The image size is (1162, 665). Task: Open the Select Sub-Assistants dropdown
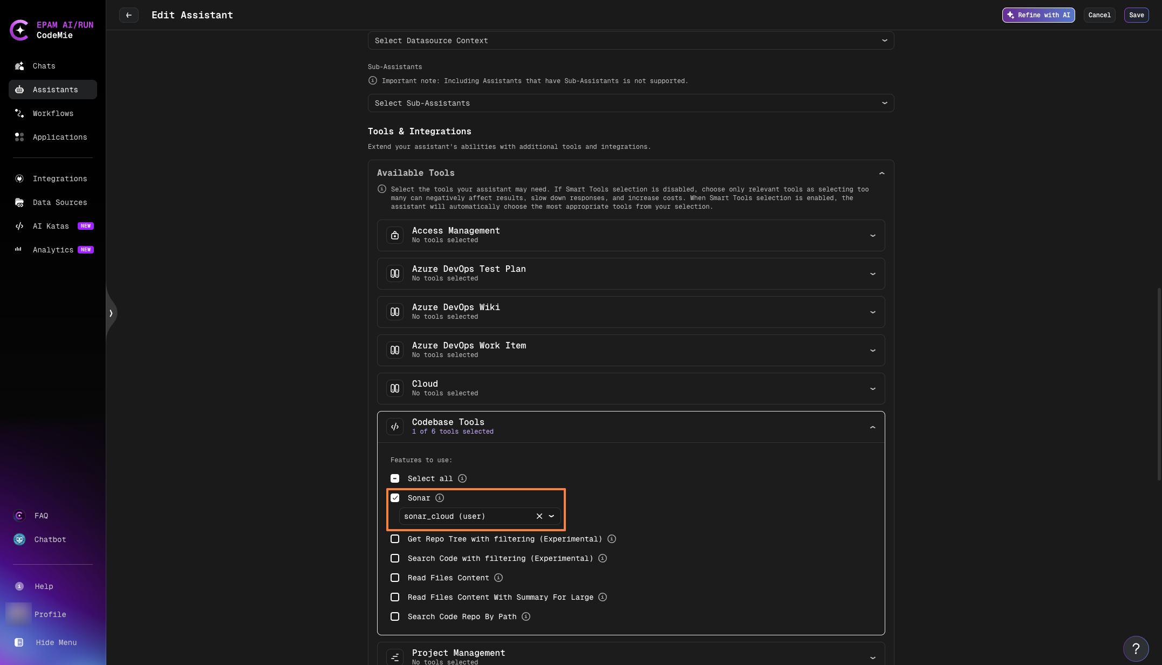pyautogui.click(x=630, y=103)
